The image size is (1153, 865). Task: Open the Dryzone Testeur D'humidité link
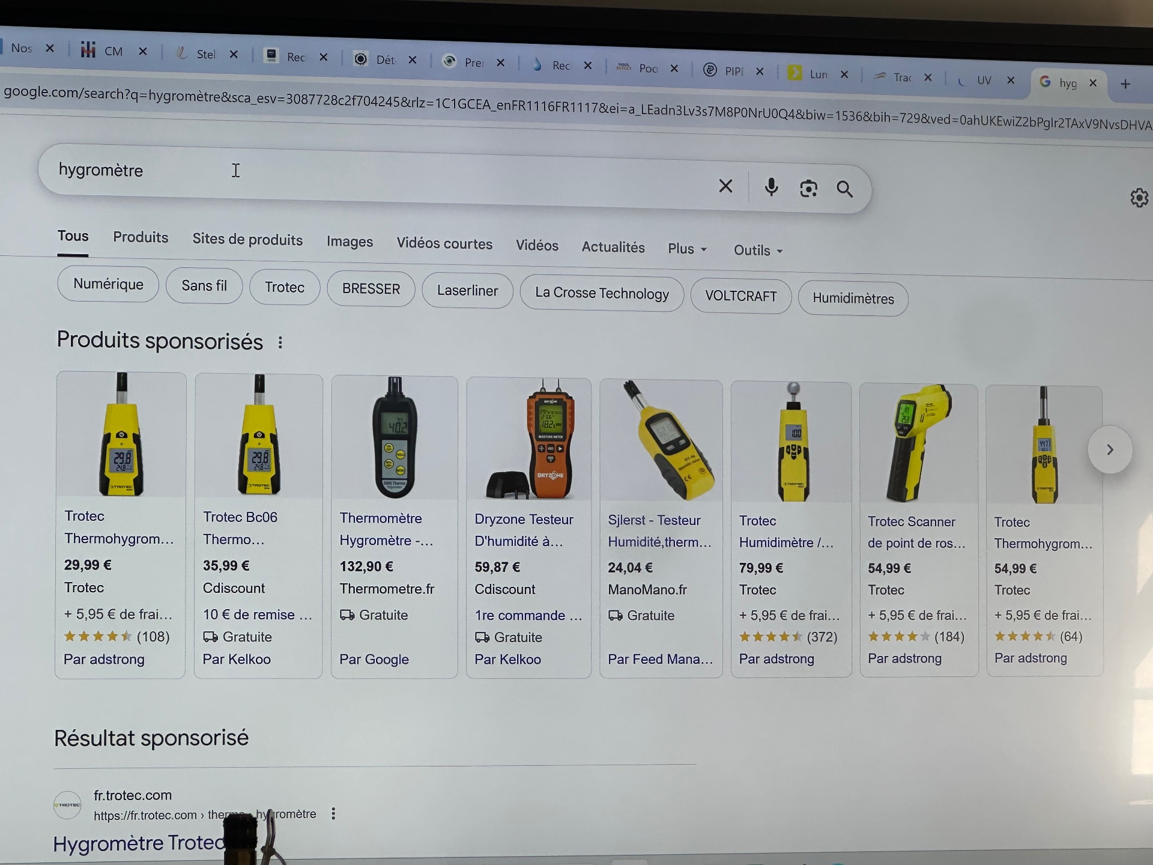click(524, 530)
